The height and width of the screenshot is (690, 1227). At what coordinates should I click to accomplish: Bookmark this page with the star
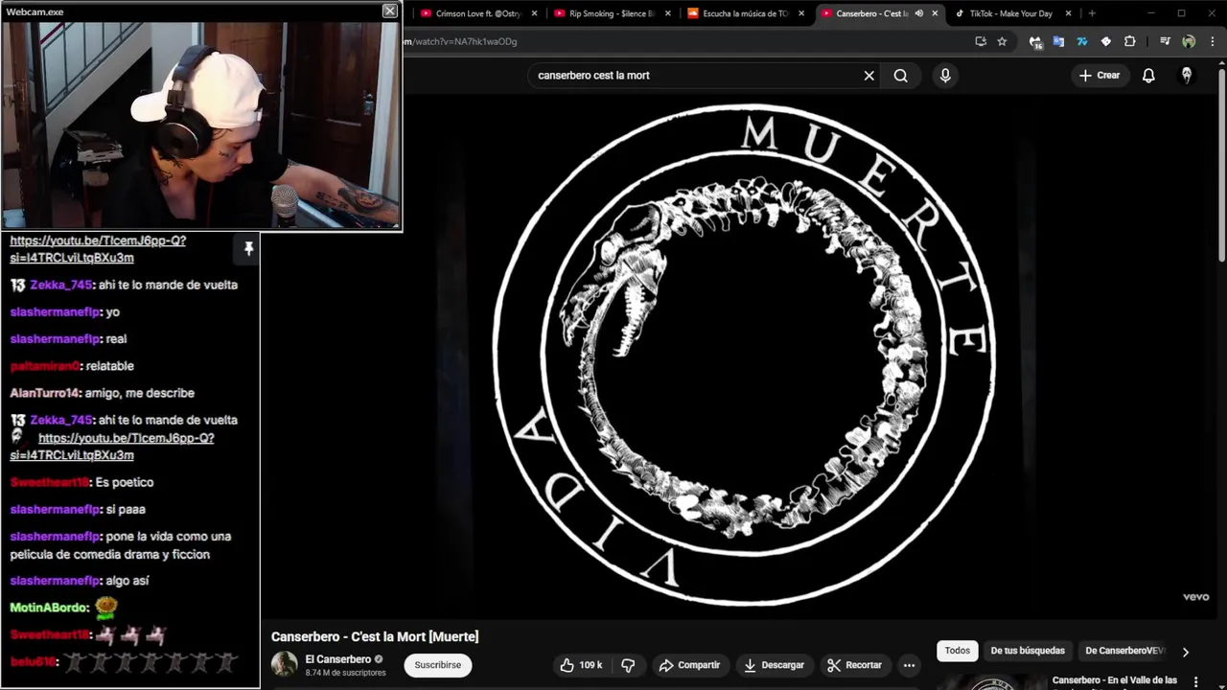coord(1002,41)
